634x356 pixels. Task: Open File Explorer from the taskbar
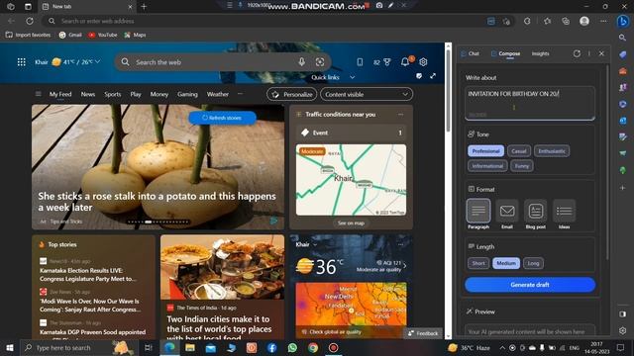(x=190, y=347)
